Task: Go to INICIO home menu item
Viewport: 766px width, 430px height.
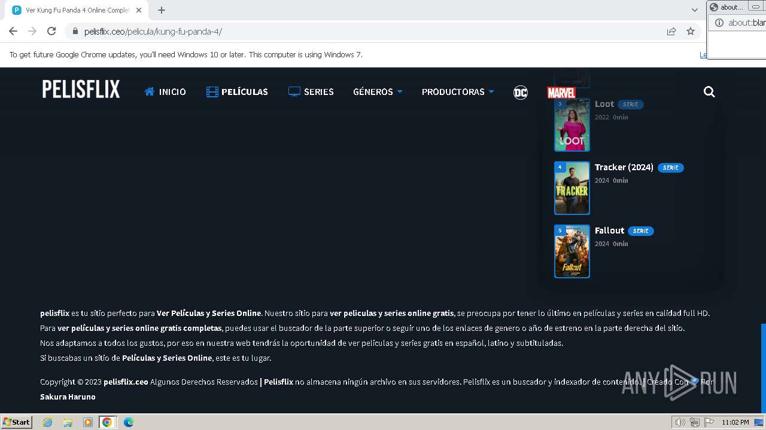Action: coord(165,91)
